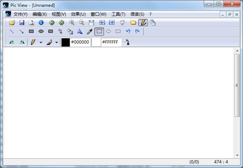Toggle the drawing tools pencil button in the top toolbar
The width and height of the screenshot is (243, 168).
pyautogui.click(x=143, y=23)
